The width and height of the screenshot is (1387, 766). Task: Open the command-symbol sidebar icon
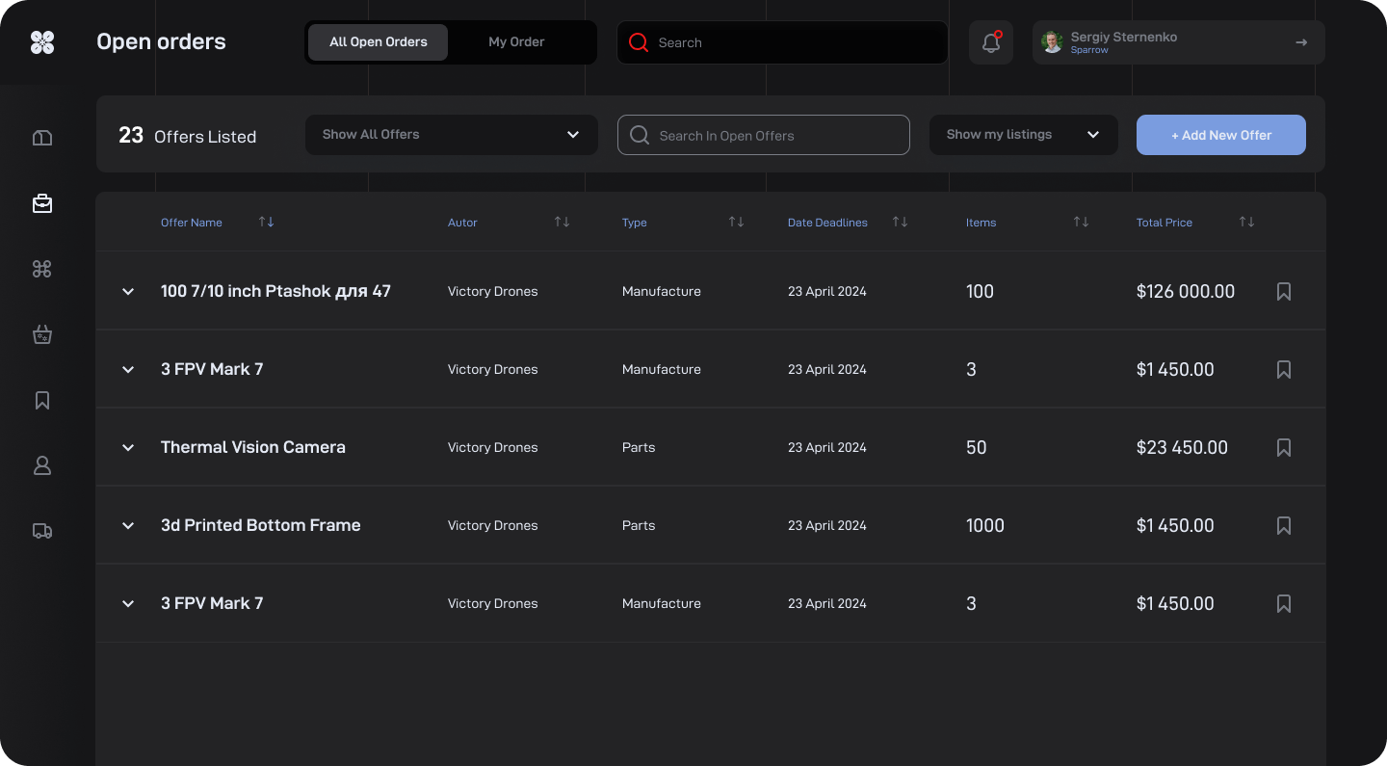pos(42,269)
